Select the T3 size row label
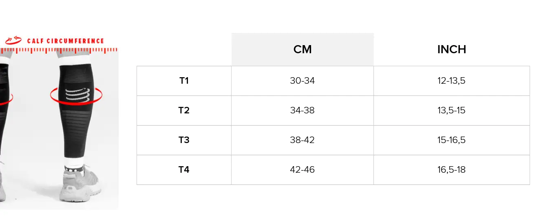Viewport: 539px width, 217px height. (184, 140)
